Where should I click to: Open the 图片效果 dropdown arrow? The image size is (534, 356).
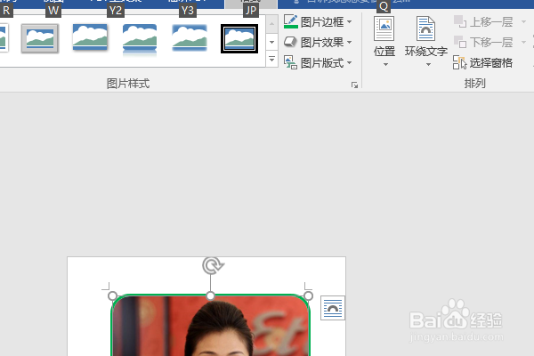click(350, 43)
